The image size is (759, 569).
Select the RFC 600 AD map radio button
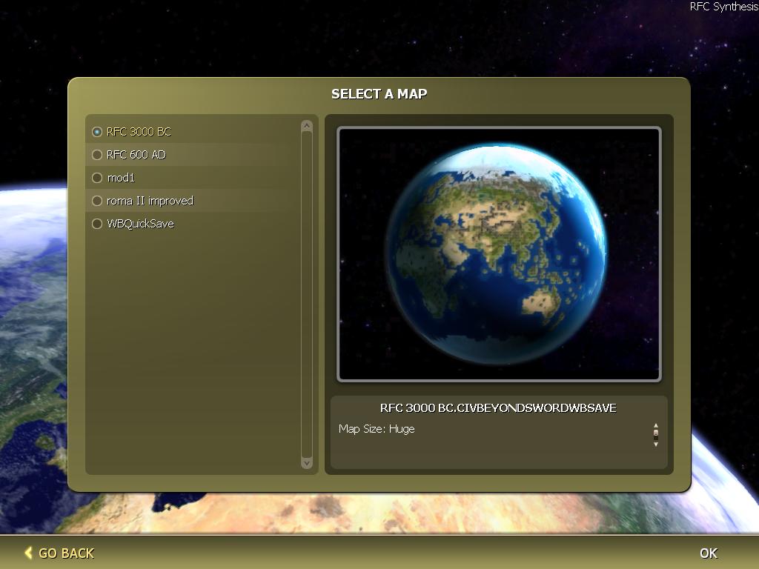pyautogui.click(x=97, y=155)
